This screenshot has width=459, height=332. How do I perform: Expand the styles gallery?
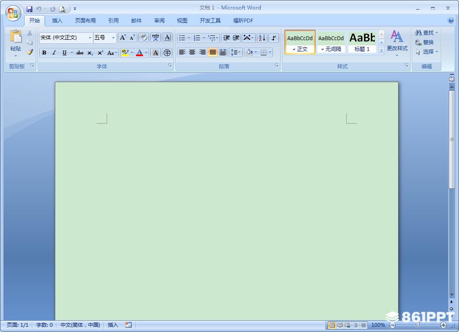click(x=381, y=51)
